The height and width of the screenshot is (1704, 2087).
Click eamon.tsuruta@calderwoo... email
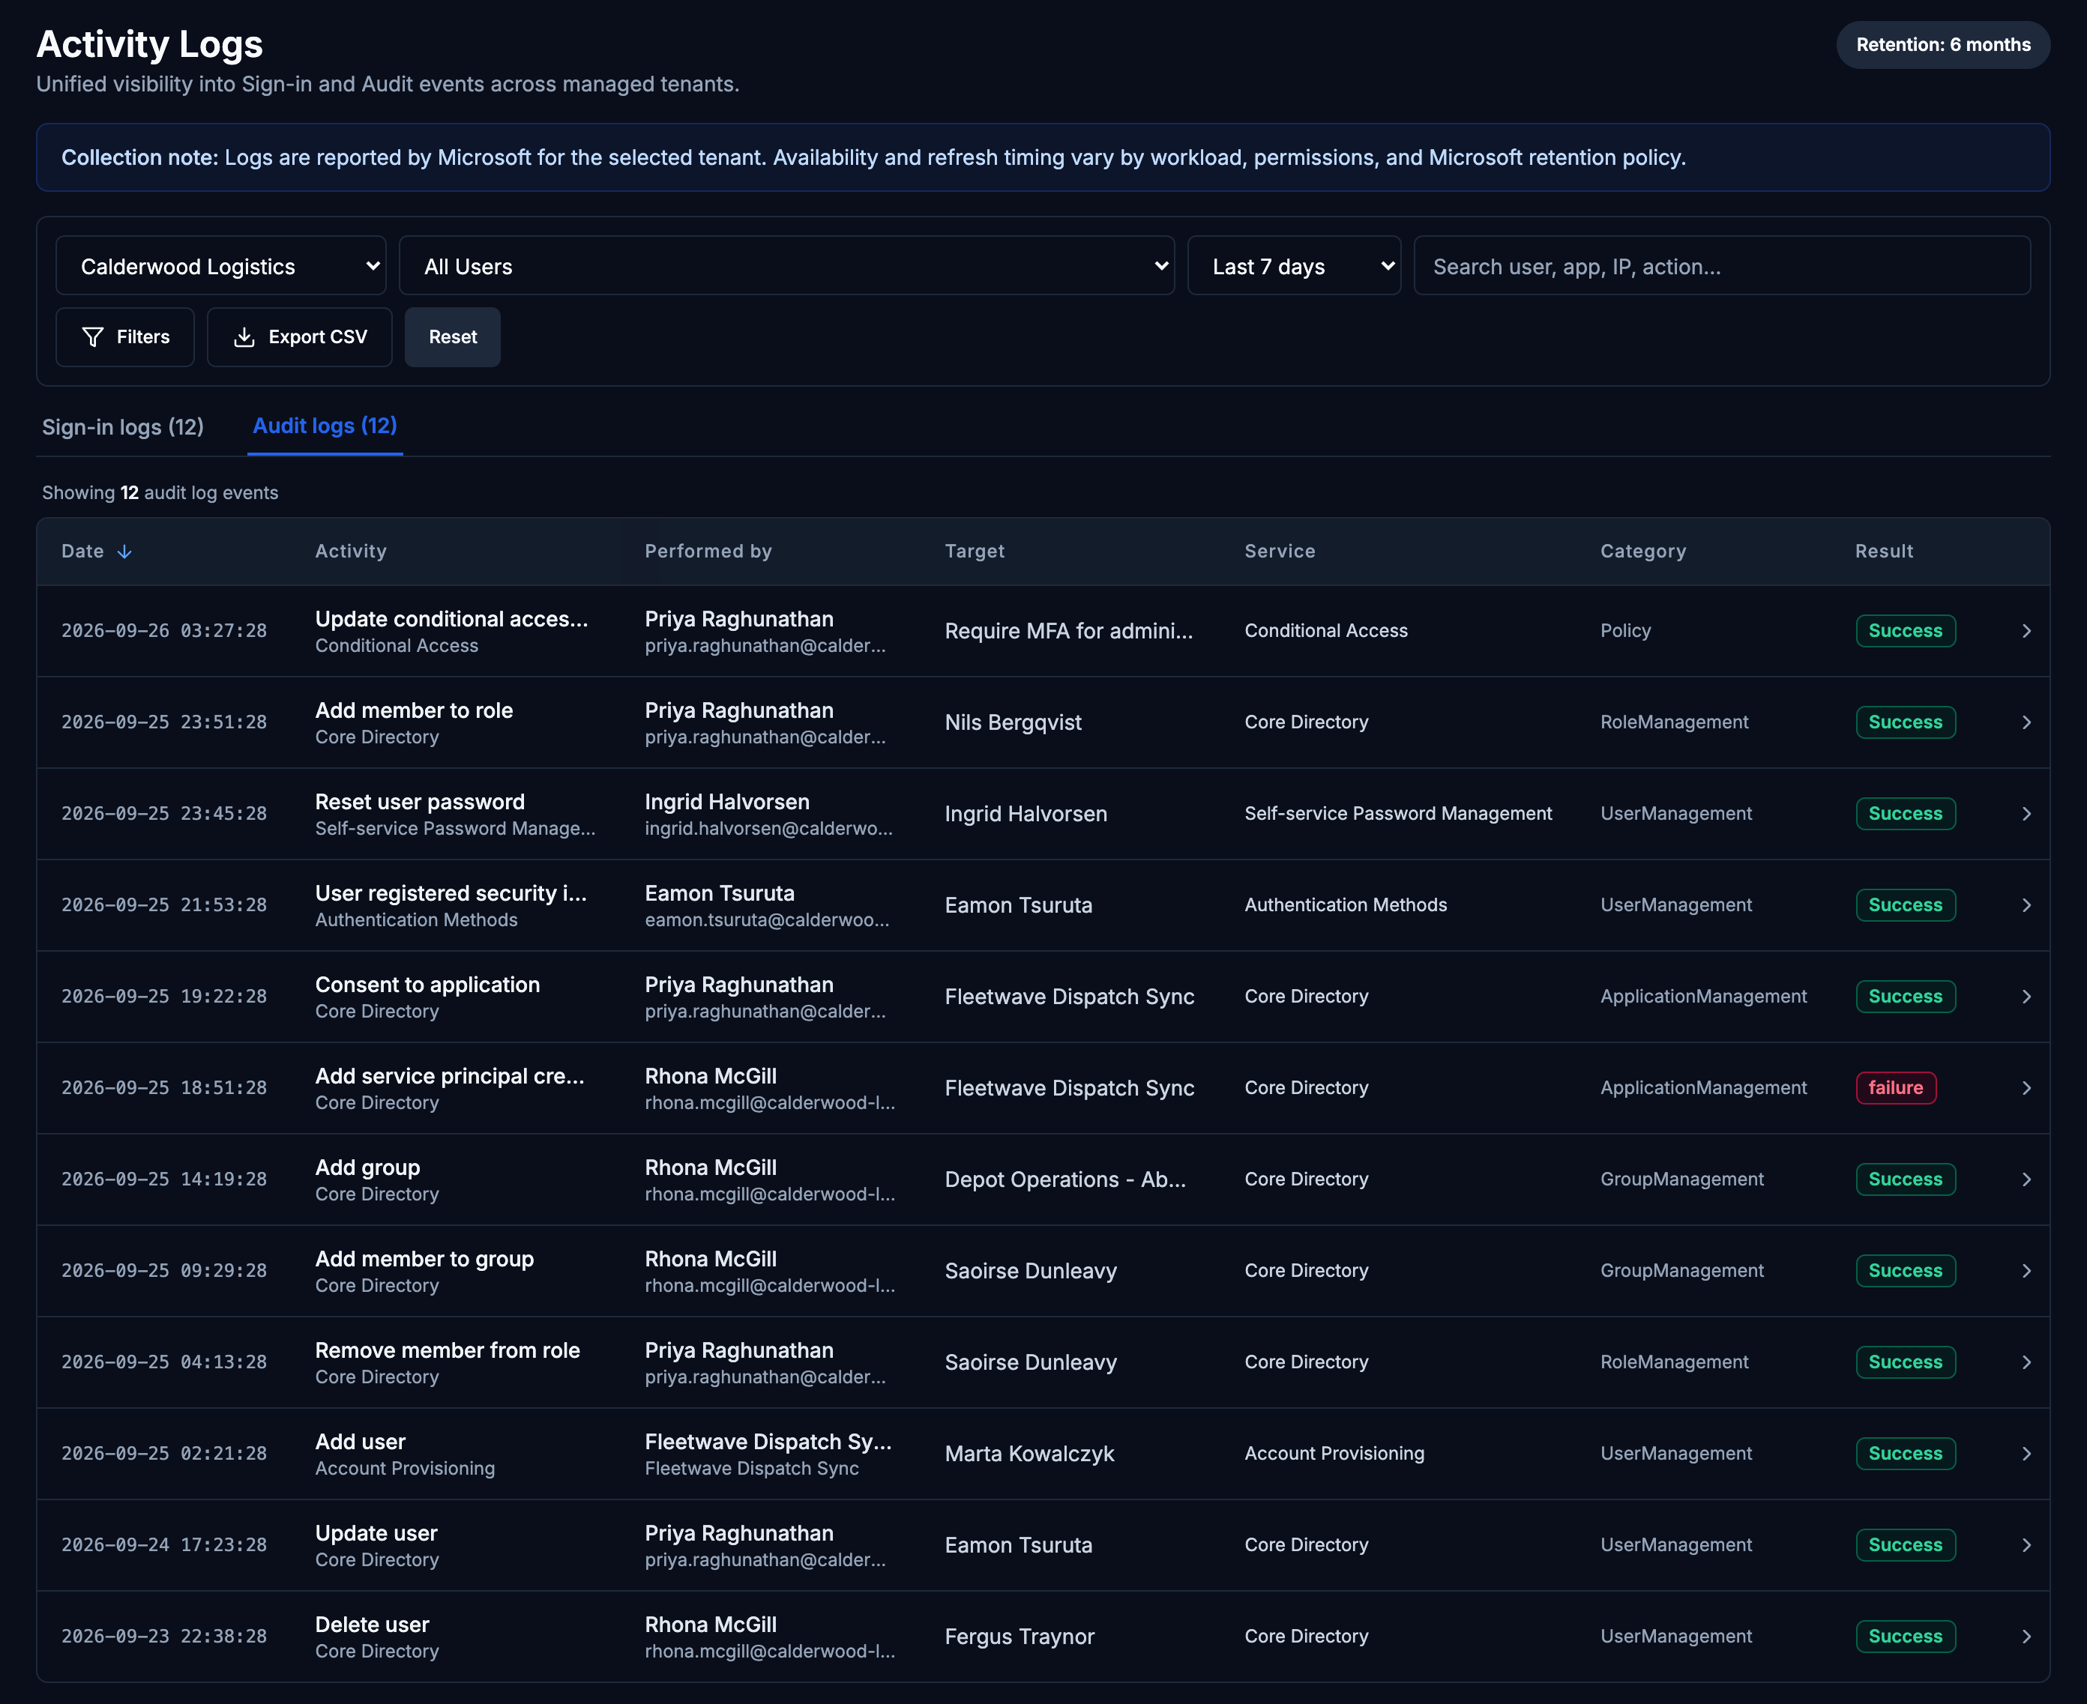tap(767, 919)
